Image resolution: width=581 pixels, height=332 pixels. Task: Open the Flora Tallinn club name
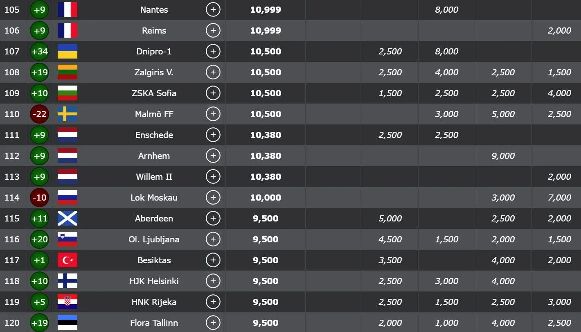click(x=154, y=323)
